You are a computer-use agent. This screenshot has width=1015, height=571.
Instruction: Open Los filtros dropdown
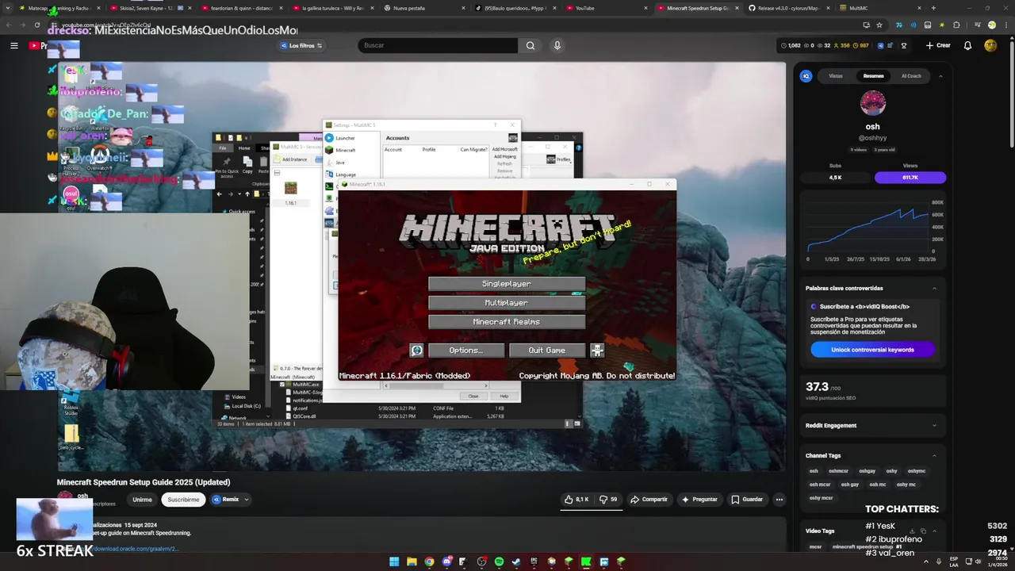tap(301, 46)
